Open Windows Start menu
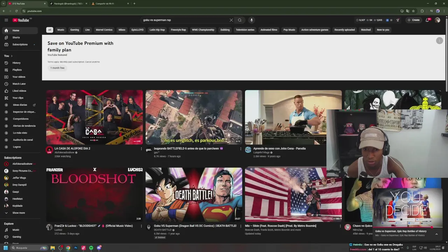Screen dimensions: 448x252 6,248
